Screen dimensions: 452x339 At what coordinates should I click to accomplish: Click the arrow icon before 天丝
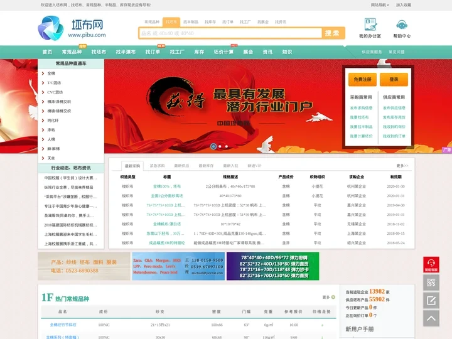click(x=43, y=158)
